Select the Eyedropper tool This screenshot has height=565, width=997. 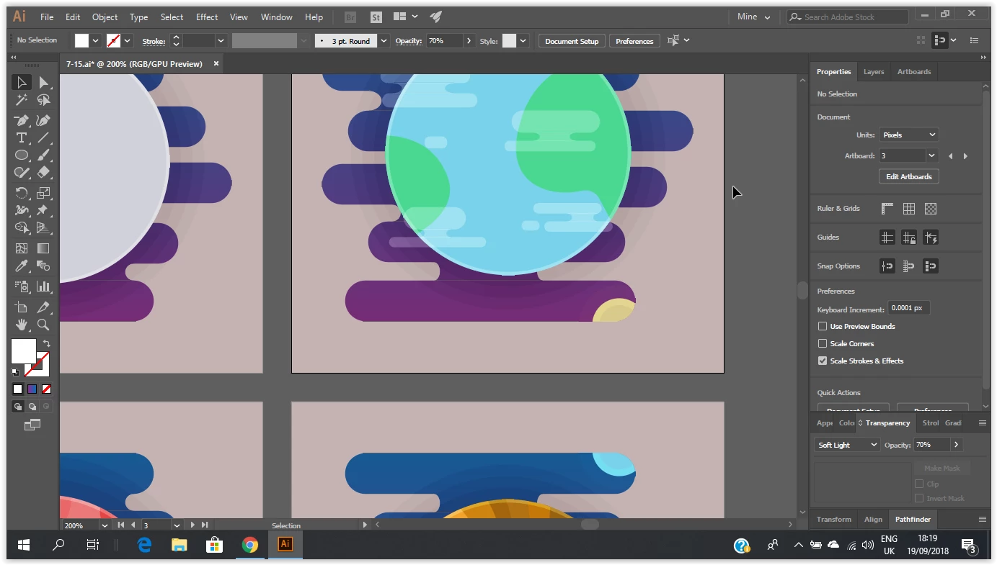pos(22,266)
